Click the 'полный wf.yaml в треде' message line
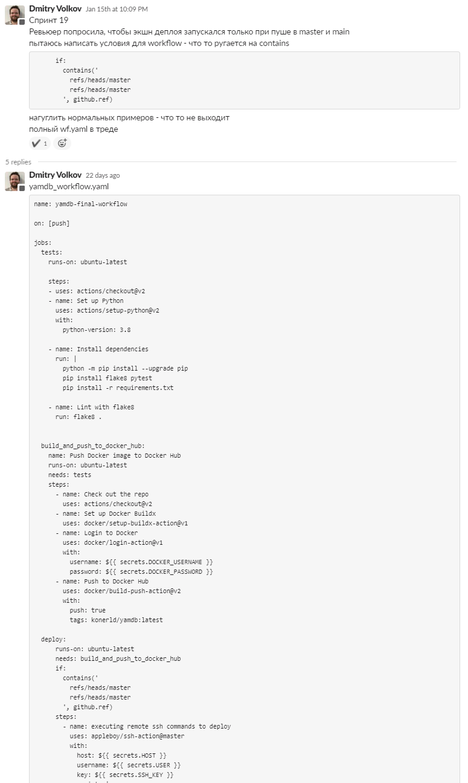 [74, 129]
